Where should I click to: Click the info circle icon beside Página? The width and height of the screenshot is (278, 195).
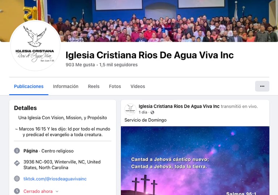coord(17,151)
